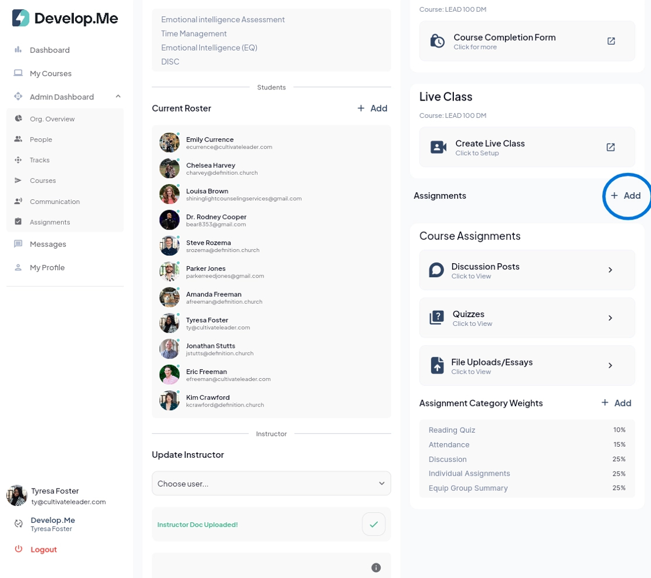Select Louisa Brown in the roster
This screenshot has width=651, height=578.
pyautogui.click(x=271, y=194)
